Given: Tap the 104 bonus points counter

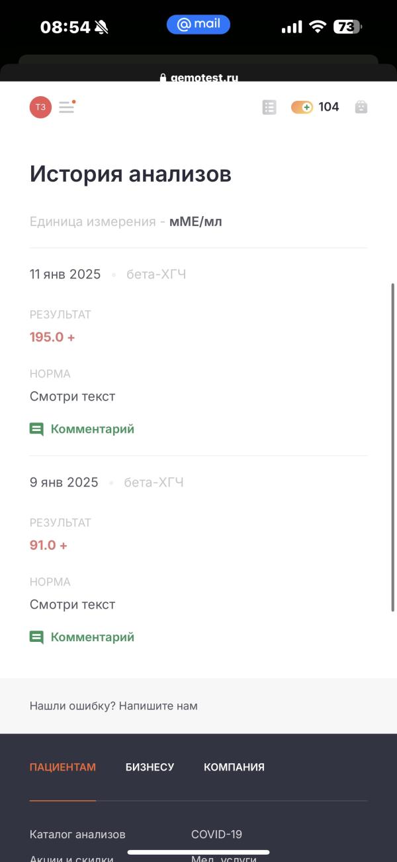Looking at the screenshot, I should [x=329, y=107].
